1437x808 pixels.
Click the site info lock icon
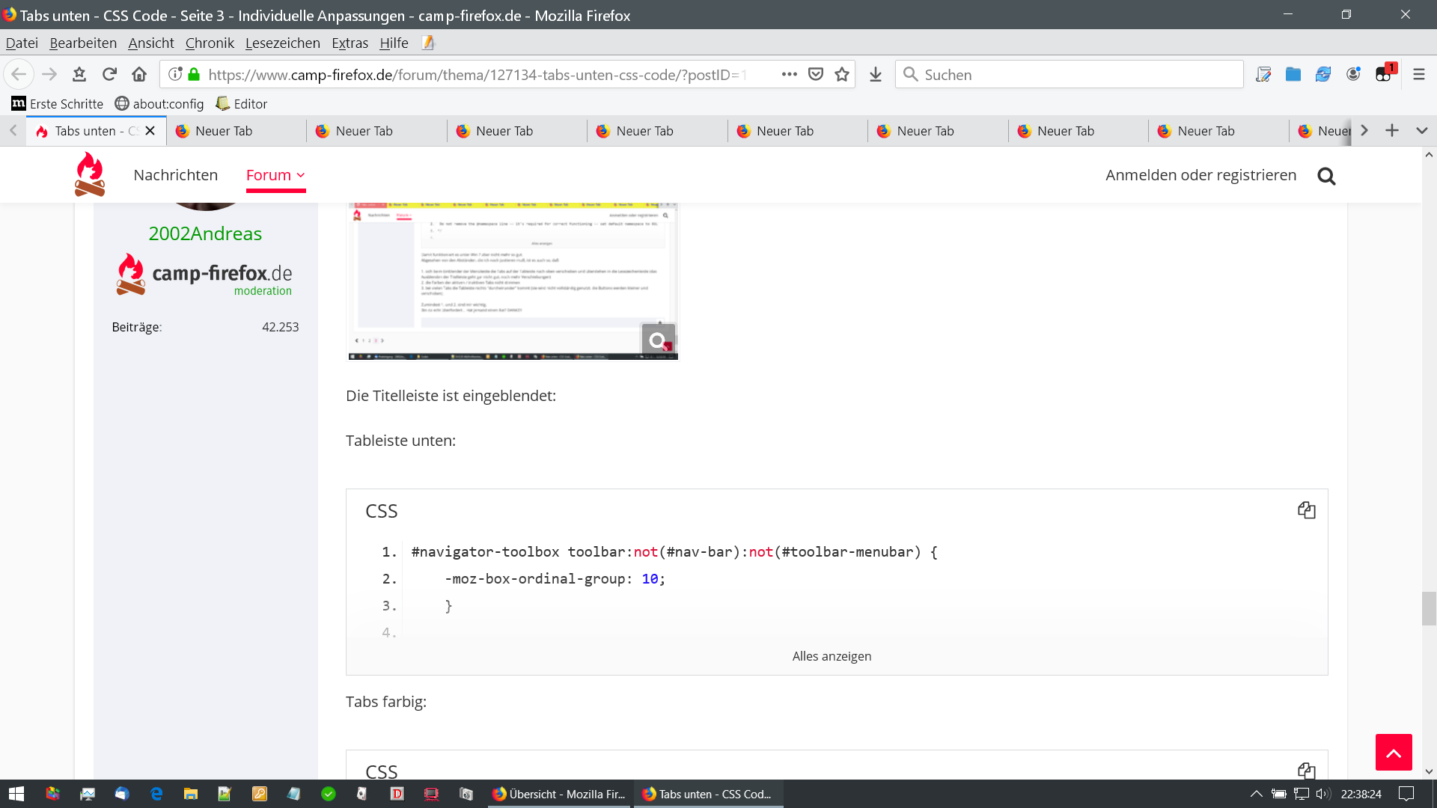[194, 74]
